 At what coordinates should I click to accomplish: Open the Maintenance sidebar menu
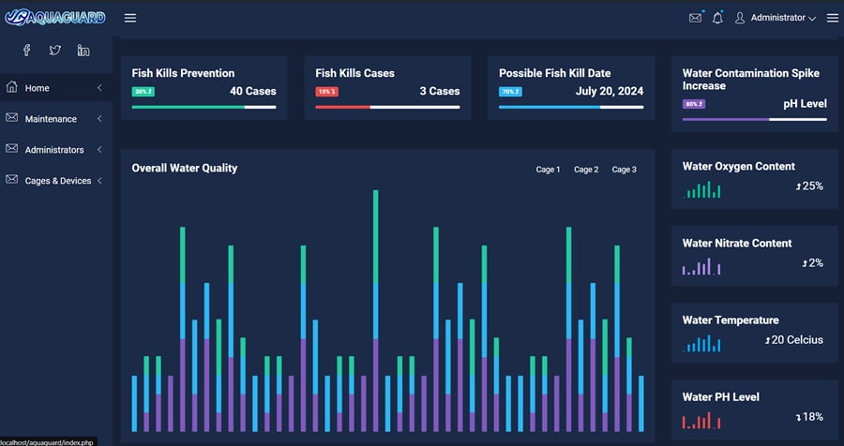coord(51,119)
